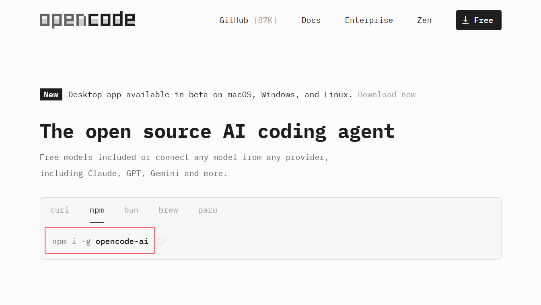Open the GitHub 87K link
Image resolution: width=541 pixels, height=305 pixels.
coord(248,20)
